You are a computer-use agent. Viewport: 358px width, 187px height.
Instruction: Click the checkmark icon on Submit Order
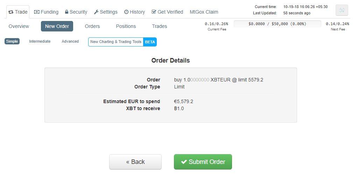184,162
